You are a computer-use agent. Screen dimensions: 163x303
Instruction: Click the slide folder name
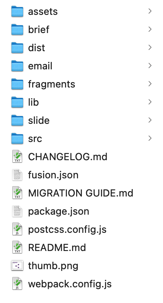(x=39, y=121)
